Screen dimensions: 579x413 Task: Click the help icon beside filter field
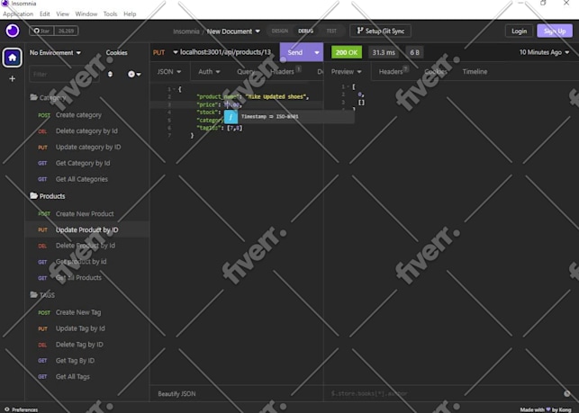(x=567, y=394)
